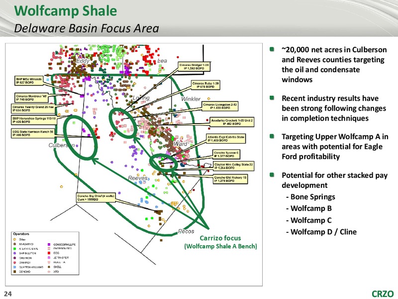
Task: Click the 'Lea' county label on map
Action: pyautogui.click(x=162, y=61)
